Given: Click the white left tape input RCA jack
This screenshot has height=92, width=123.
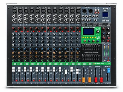Looking at the screenshot, I should 96,10.
